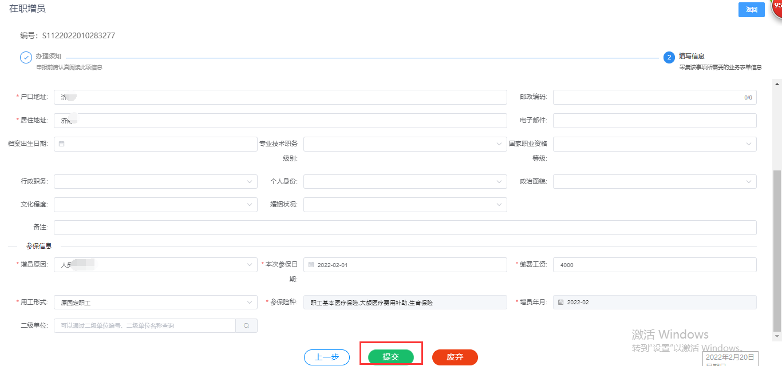
Task: Click 本次参保日期 field showing 2022-02-01
Action: pos(405,265)
